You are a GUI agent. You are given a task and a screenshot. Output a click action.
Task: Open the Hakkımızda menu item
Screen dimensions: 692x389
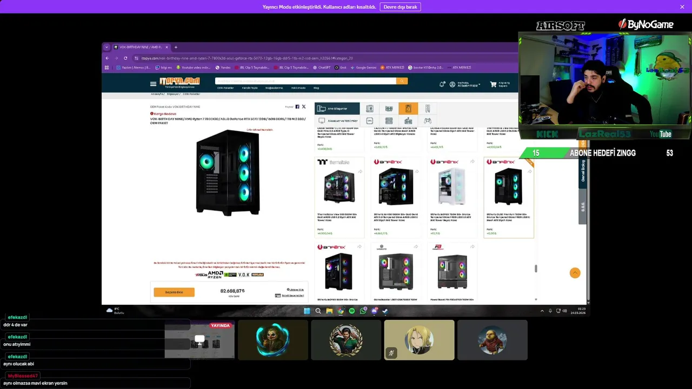[298, 88]
